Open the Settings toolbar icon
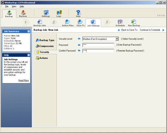 pos(46,14)
